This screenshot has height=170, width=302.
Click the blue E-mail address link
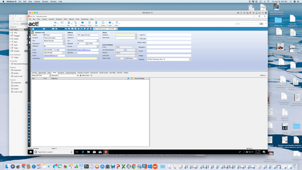(50, 56)
